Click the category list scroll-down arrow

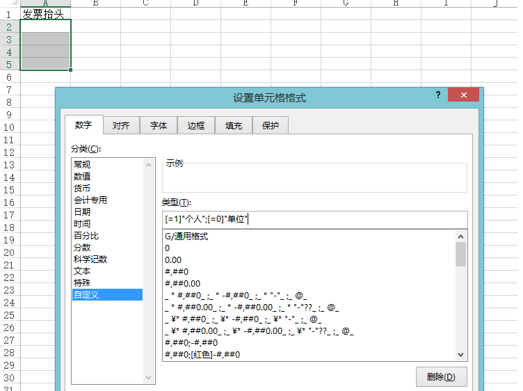pos(149,378)
